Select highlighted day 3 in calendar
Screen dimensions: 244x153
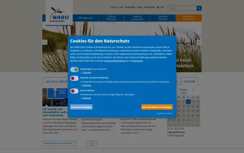coord(188,102)
